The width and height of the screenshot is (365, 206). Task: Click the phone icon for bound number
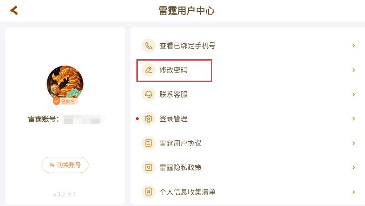(148, 46)
